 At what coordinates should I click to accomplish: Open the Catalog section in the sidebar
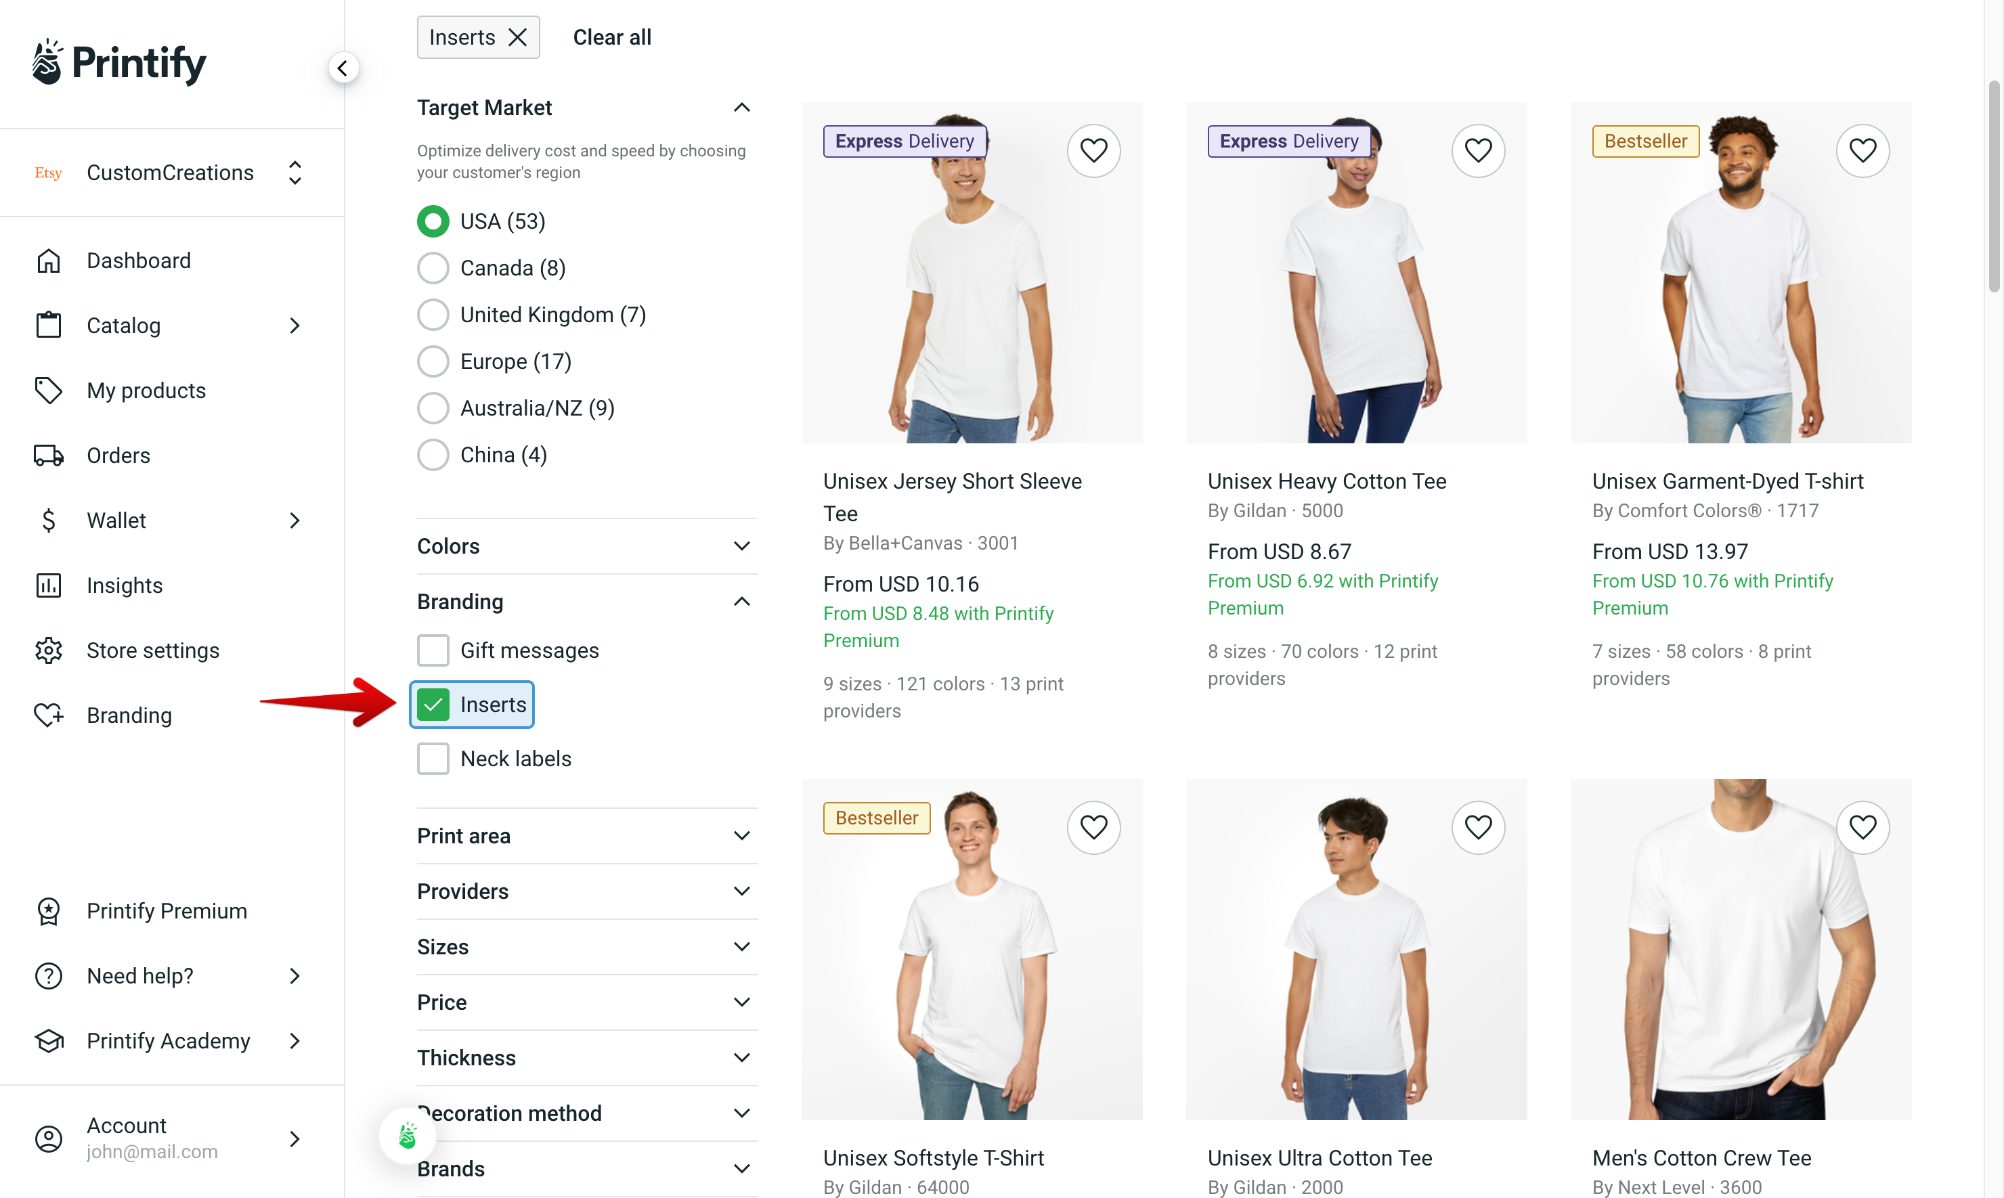pos(123,326)
